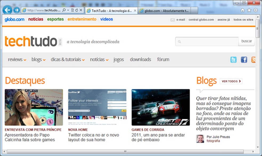The width and height of the screenshot is (262, 156).
Task: Open a new blank tab
Action: pyautogui.click(x=194, y=11)
